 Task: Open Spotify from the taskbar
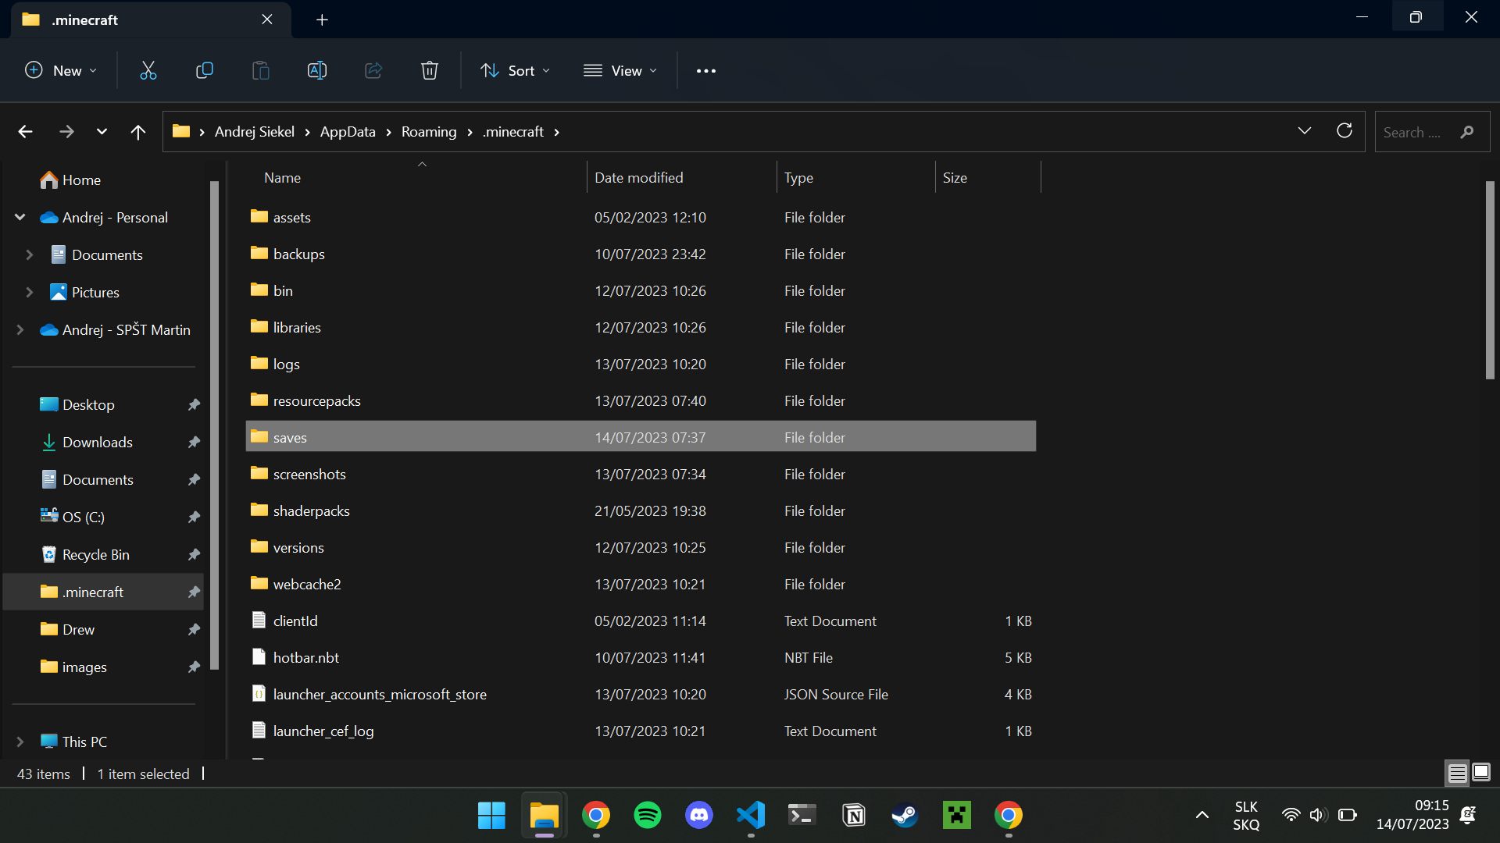[x=648, y=816]
